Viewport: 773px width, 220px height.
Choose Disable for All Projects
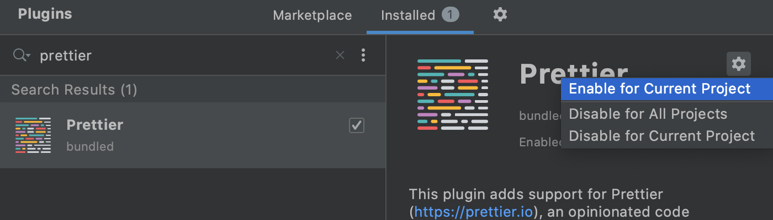[666, 114]
